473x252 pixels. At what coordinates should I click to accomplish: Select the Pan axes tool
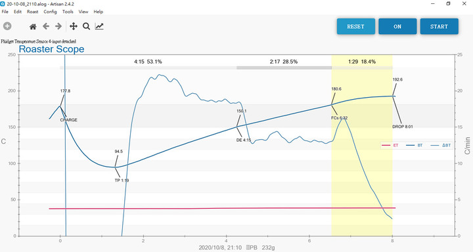74,26
